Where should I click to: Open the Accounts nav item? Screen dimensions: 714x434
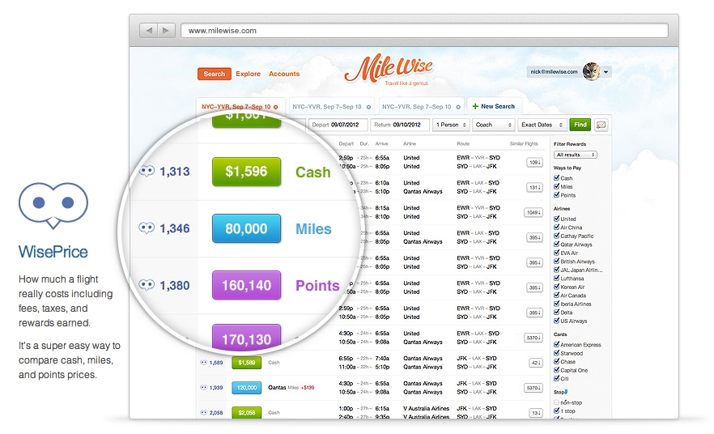[284, 74]
